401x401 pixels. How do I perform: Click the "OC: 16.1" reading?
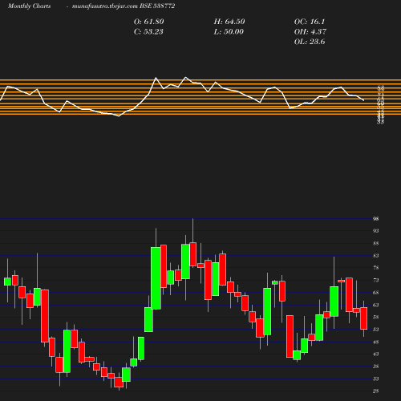(310, 22)
